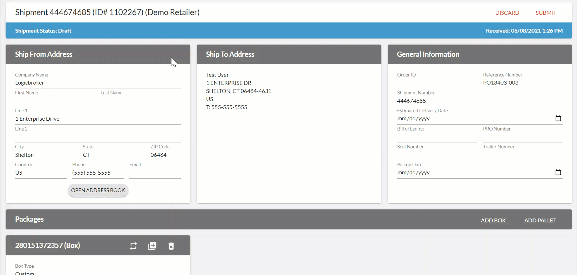This screenshot has width=577, height=275.
Task: Edit the Shipment Number field
Action: tap(479, 101)
